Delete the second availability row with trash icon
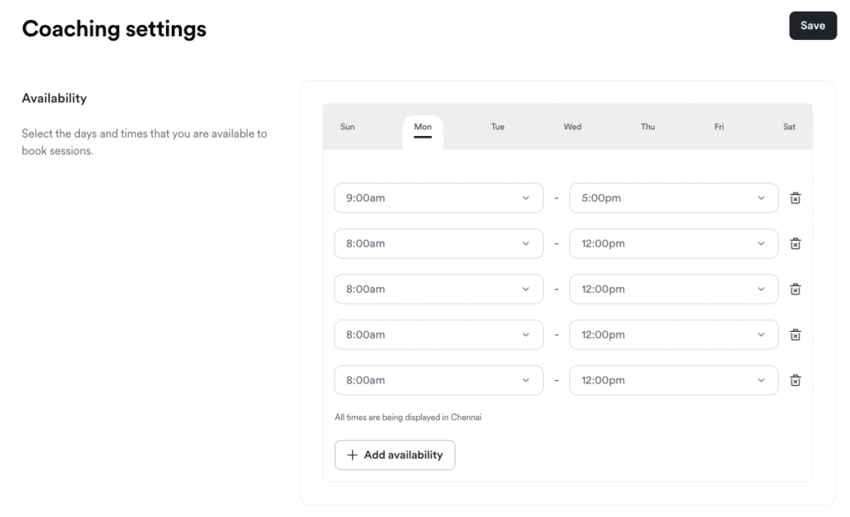This screenshot has height=517, width=850. (x=794, y=244)
